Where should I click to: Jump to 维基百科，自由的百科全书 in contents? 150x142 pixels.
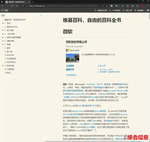tap(15, 20)
